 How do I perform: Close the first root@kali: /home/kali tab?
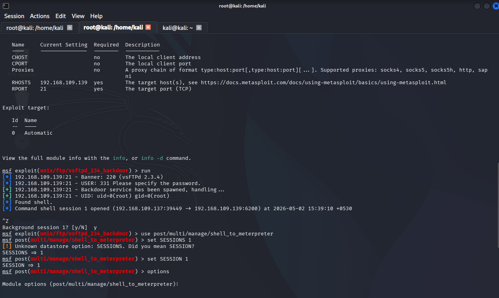coord(70,28)
